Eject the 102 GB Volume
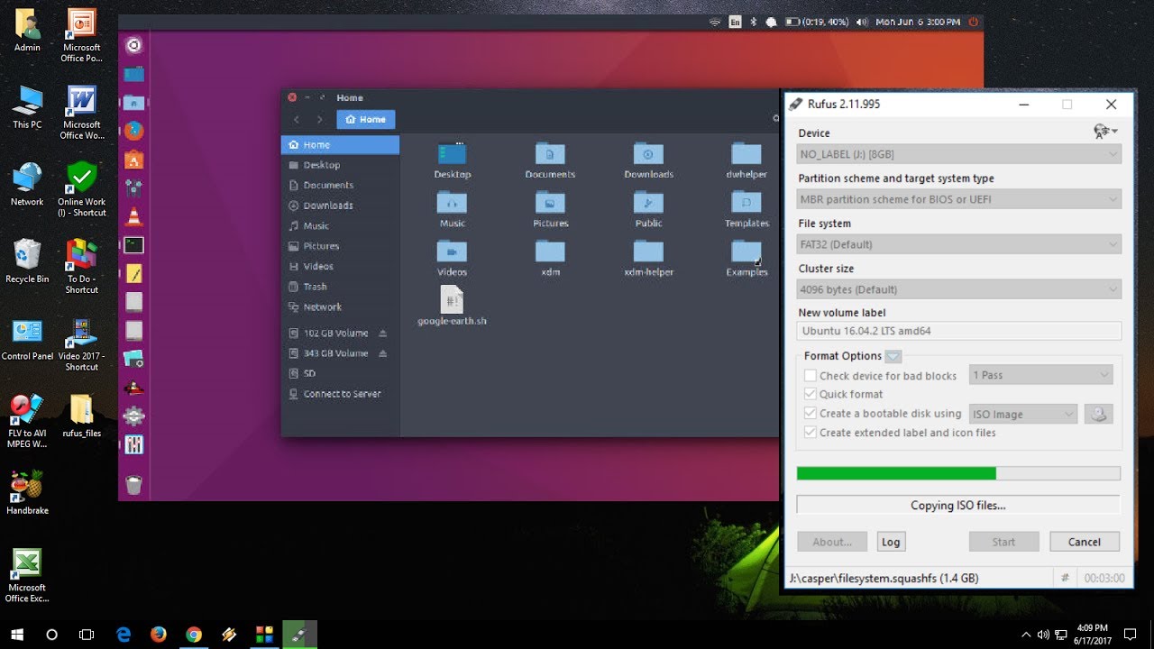Viewport: 1154px width, 649px height. (382, 333)
